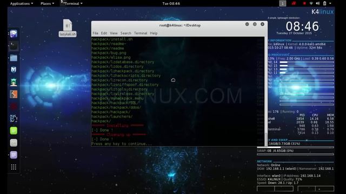This screenshot has width=346, height=194.
Task: Open the volume speaker icon in the top bar
Action: click(318, 3)
